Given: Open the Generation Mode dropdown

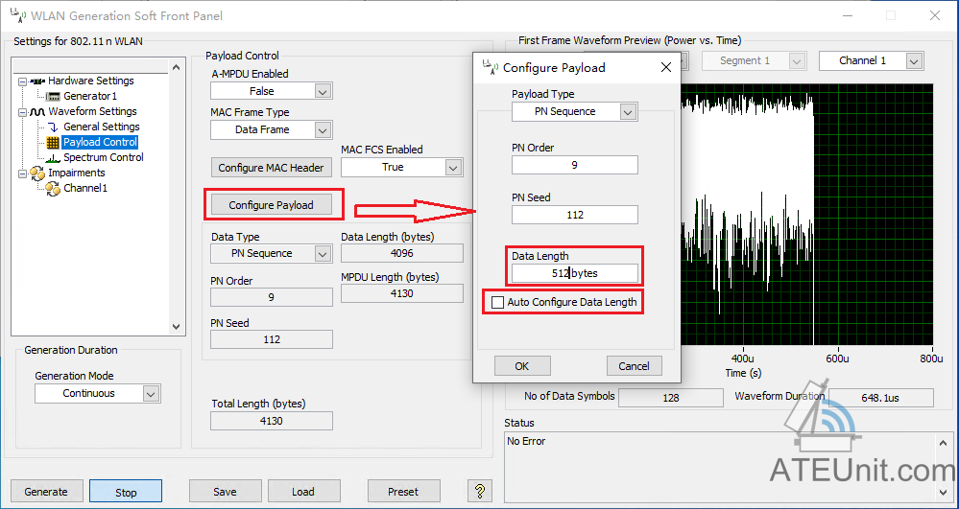Looking at the screenshot, I should [151, 394].
